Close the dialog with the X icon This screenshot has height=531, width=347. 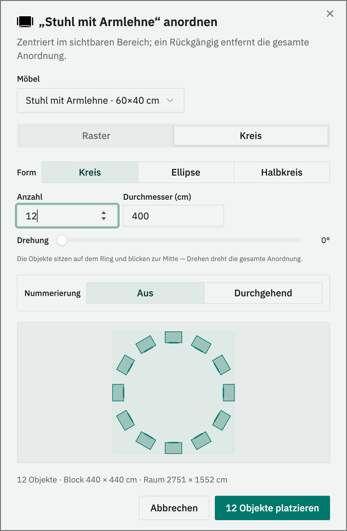click(x=330, y=14)
